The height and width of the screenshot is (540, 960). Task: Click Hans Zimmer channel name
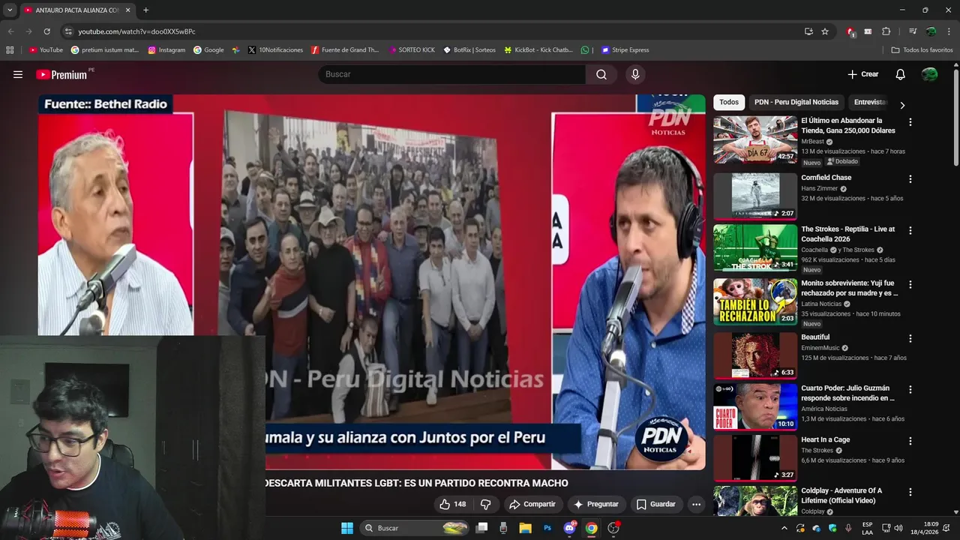[820, 189]
